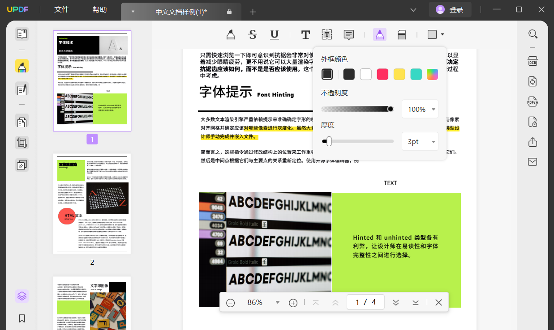Screen dimensions: 554x330
Task: Select the eraser tool
Action: click(x=402, y=34)
